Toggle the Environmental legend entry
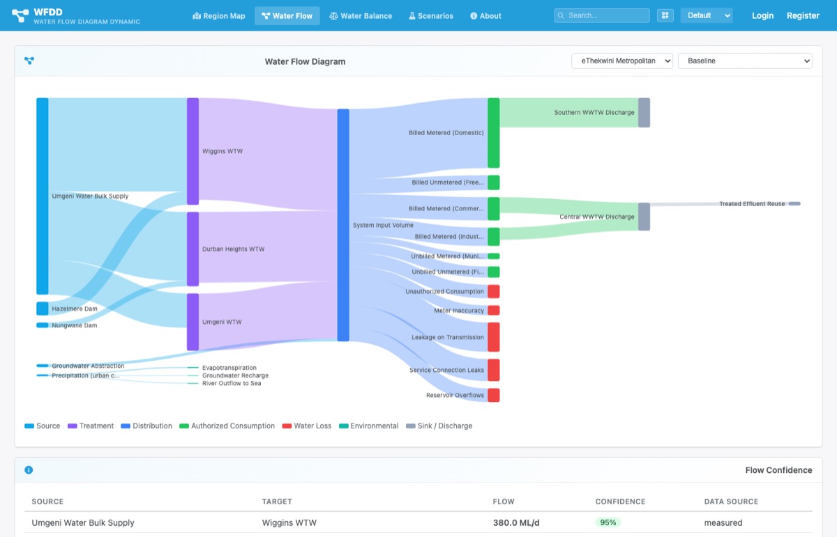 pyautogui.click(x=368, y=426)
